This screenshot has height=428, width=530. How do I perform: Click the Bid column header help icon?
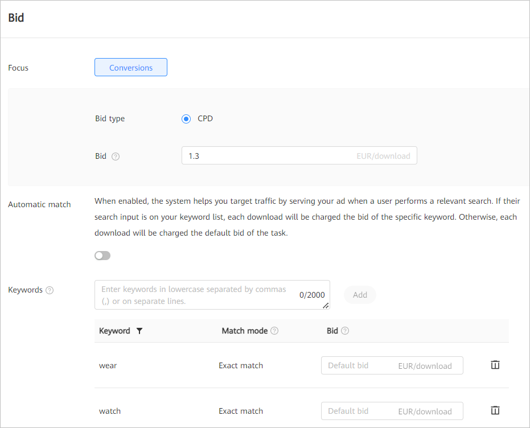[346, 331]
